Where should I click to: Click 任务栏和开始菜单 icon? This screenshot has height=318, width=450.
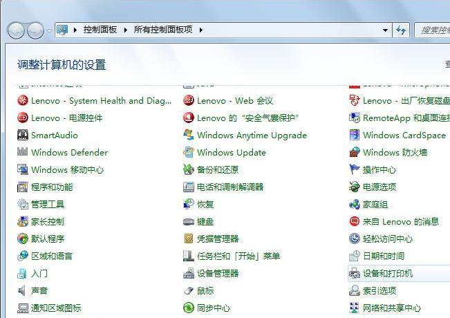click(x=189, y=256)
